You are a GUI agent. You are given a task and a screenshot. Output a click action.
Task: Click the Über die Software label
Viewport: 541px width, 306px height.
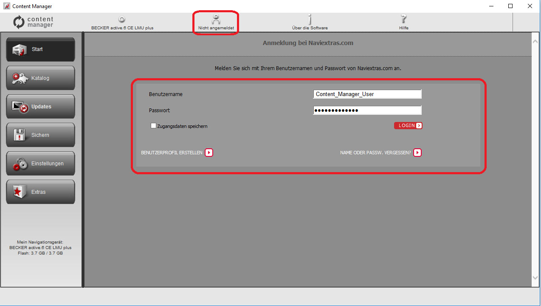(x=310, y=28)
